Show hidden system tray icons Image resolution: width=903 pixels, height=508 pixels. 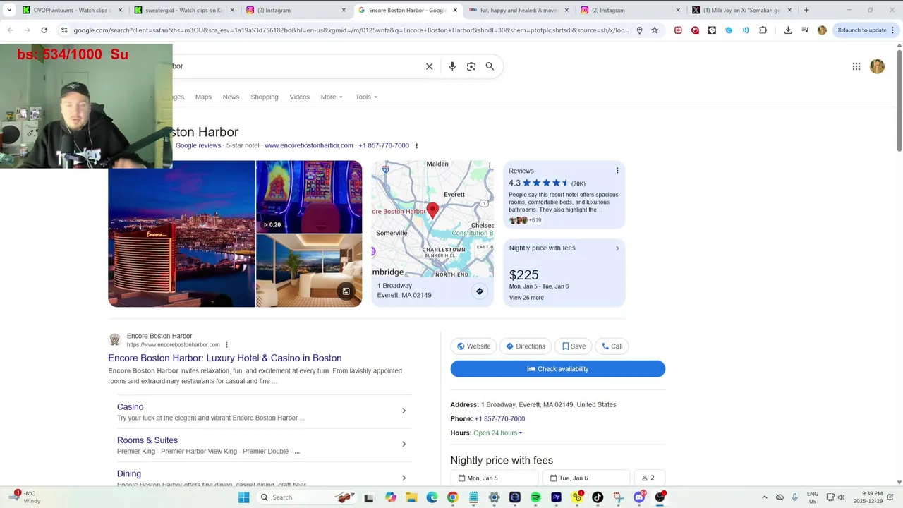tap(764, 497)
